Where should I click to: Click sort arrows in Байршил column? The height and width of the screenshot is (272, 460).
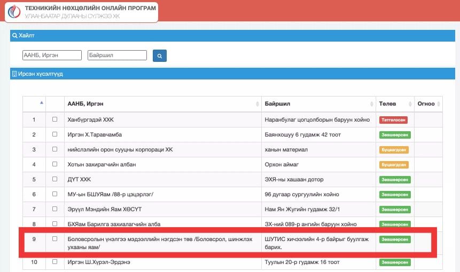[371, 103]
